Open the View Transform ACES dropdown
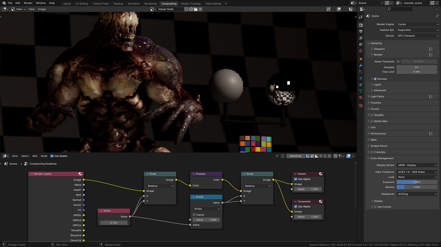Screen dimensions: 441x247 [417, 172]
